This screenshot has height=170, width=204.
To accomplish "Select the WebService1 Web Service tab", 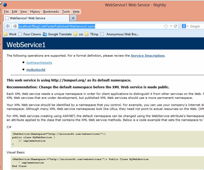I will (36, 18).
